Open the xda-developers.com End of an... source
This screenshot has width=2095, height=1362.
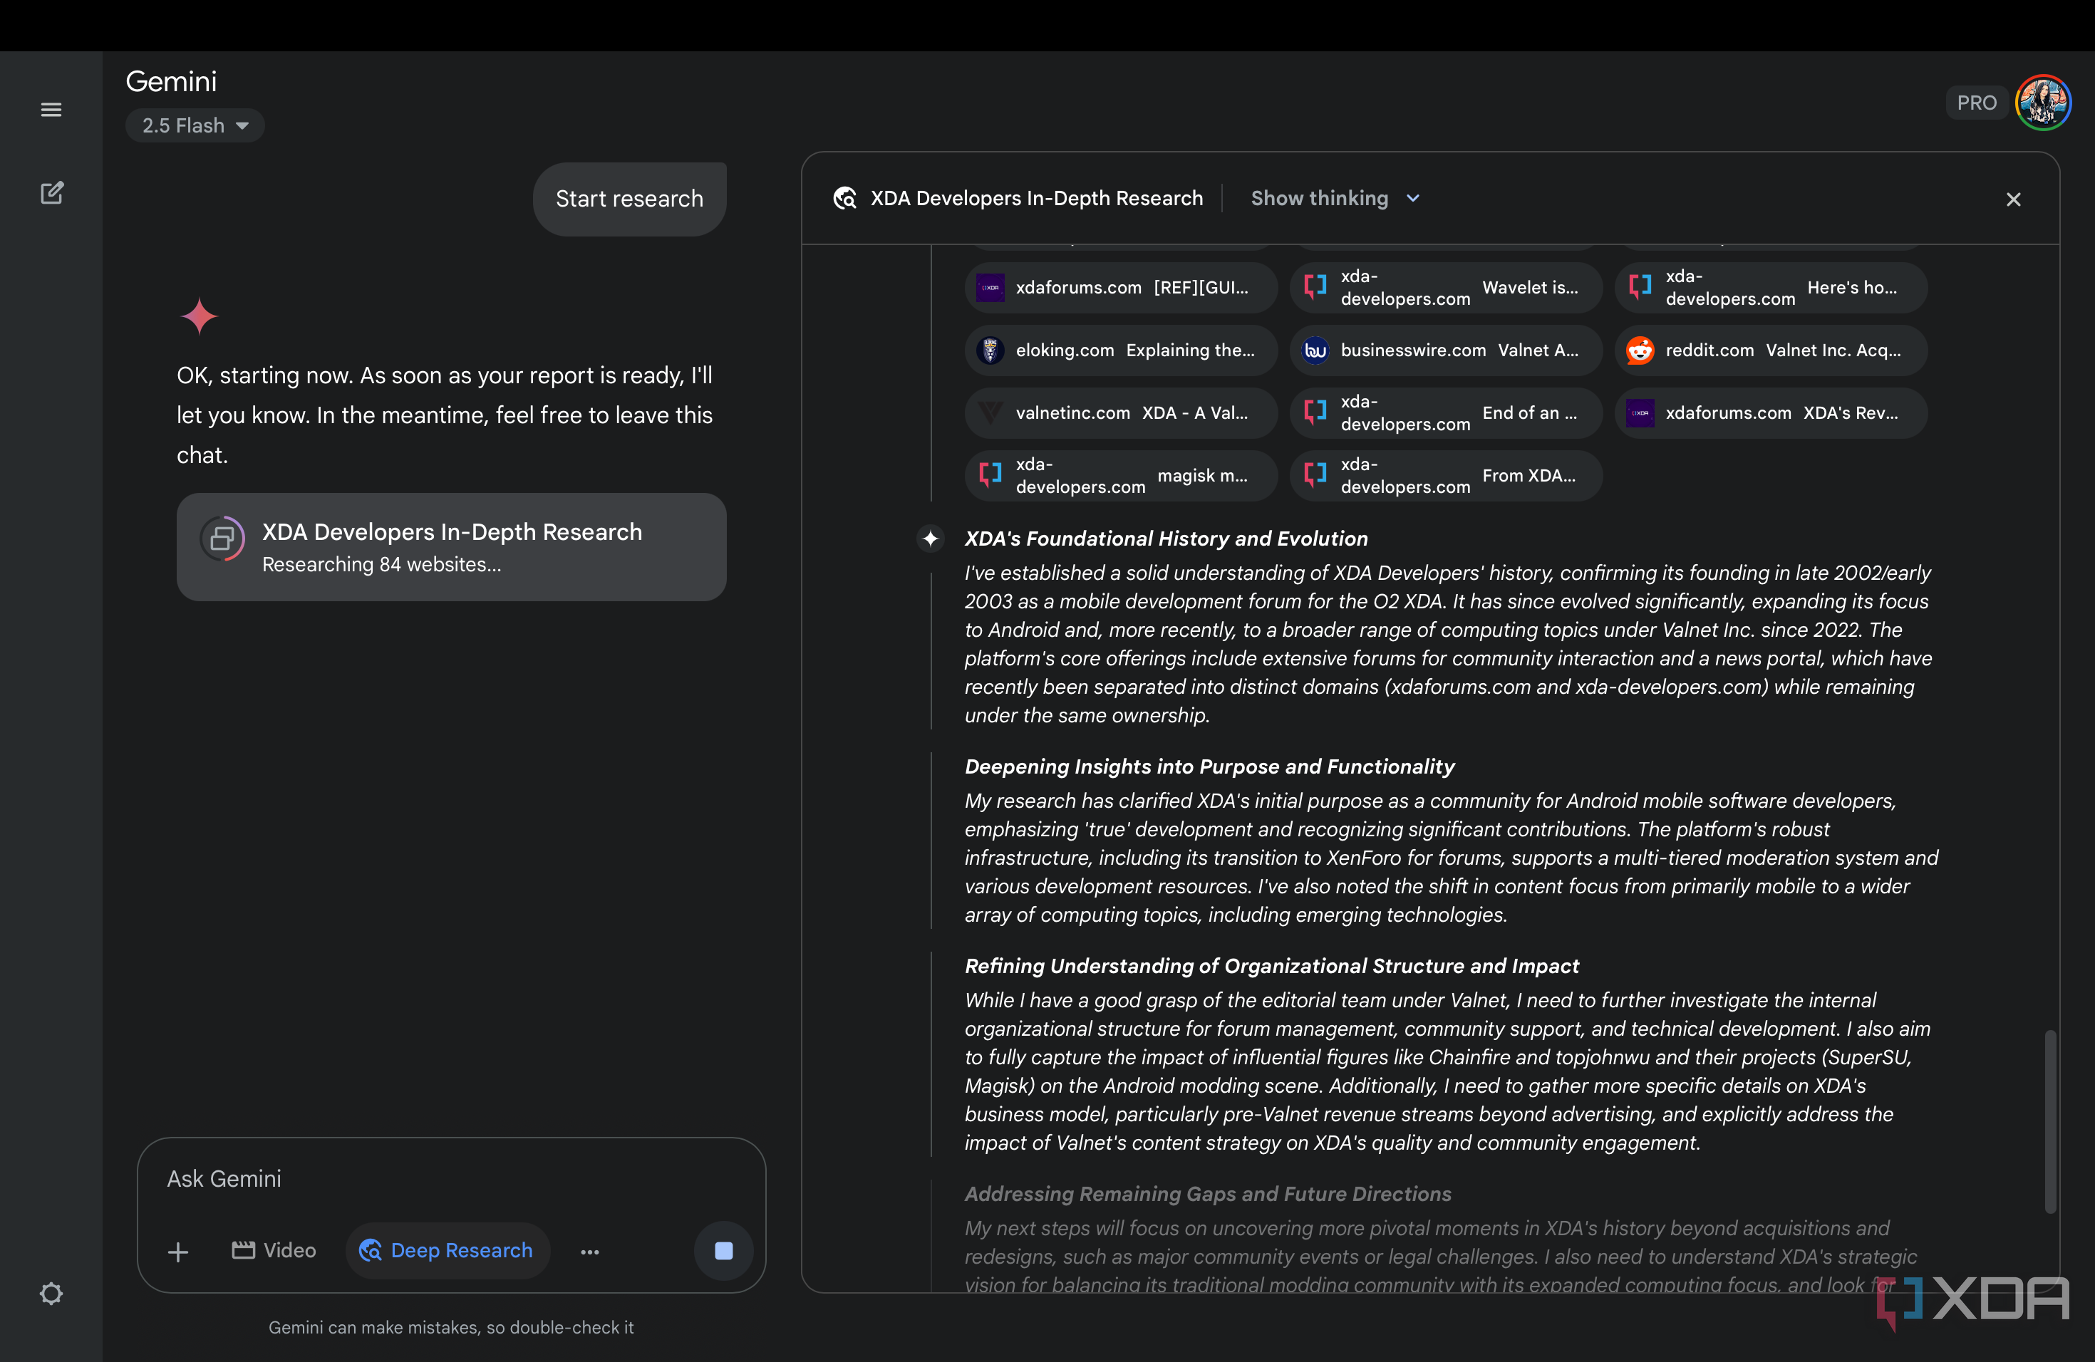click(x=1445, y=412)
